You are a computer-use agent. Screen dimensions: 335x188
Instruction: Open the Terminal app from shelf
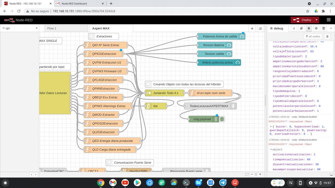tap(186, 183)
